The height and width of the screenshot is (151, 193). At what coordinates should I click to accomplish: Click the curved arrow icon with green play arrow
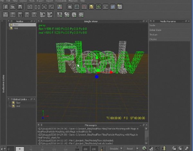(67, 14)
